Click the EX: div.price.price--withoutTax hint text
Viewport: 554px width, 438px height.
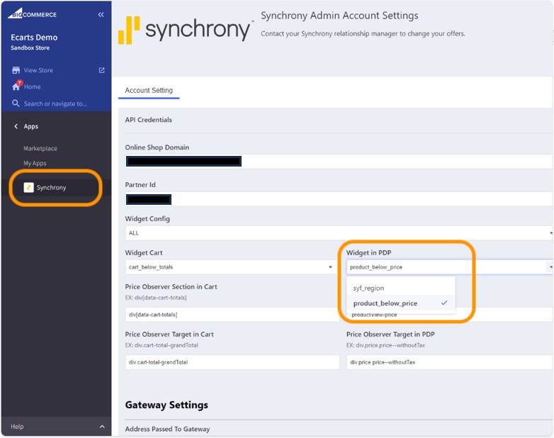[385, 345]
